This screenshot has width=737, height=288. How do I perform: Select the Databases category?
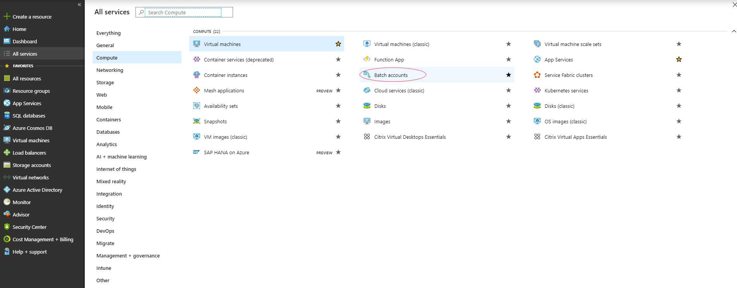pyautogui.click(x=137, y=132)
